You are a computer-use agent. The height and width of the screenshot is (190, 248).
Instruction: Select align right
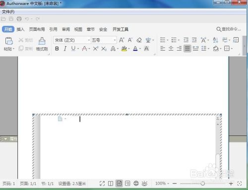(179, 49)
